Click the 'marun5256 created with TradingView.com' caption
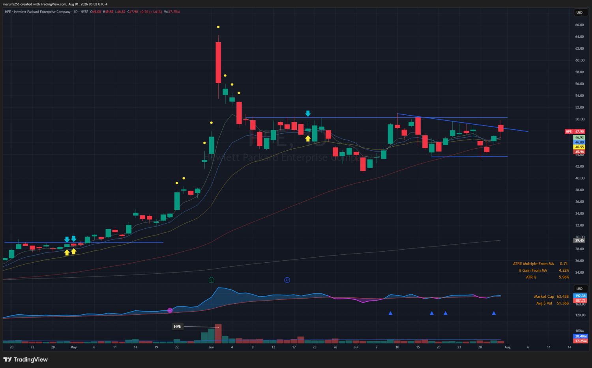592x368 pixels. 35,4
